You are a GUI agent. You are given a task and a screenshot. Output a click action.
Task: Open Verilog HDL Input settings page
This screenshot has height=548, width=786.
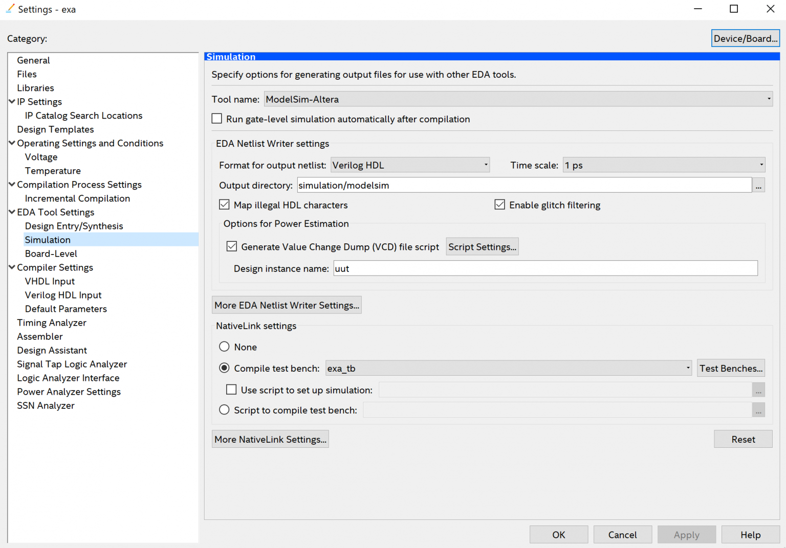(63, 295)
